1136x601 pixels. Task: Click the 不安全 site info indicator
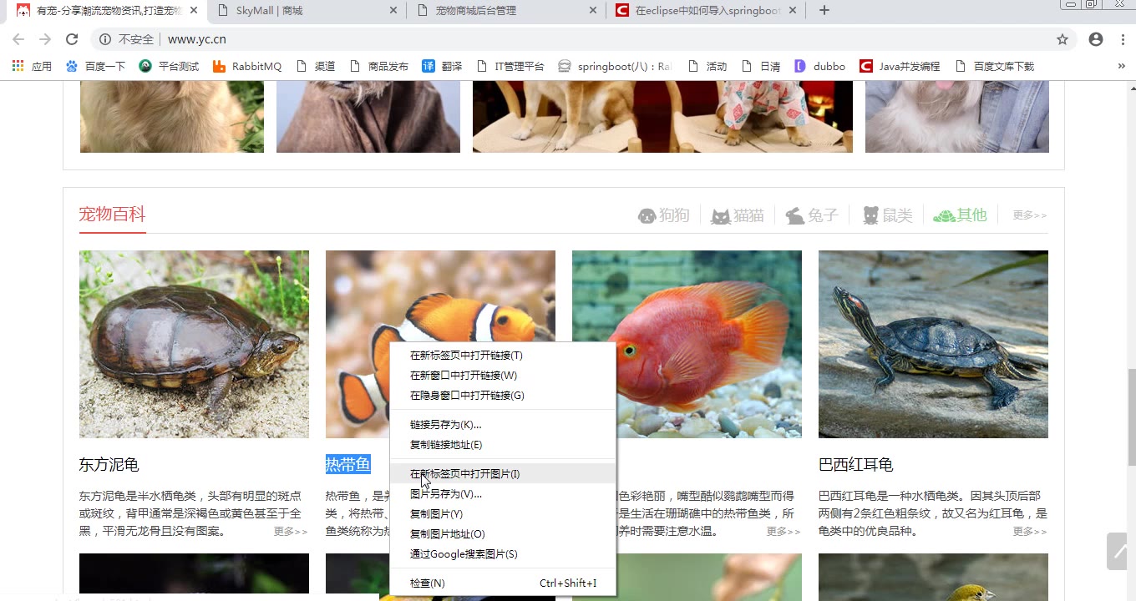[127, 39]
